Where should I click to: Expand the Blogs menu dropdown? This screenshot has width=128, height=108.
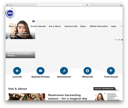point(83,26)
